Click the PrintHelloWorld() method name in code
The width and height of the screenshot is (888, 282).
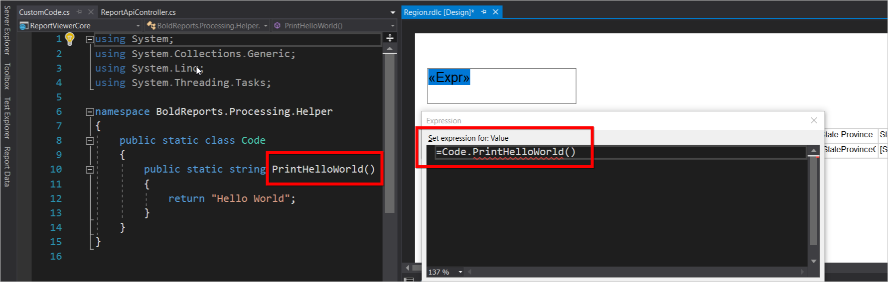click(323, 169)
